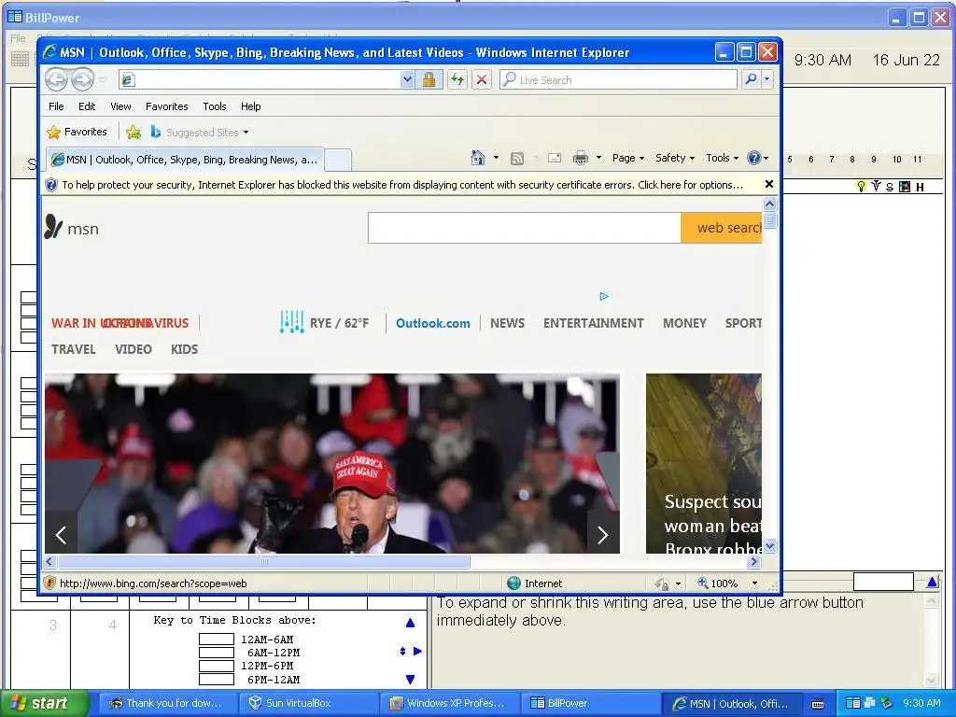956x717 pixels.
Task: Click the Refresh page icon
Action: pos(457,79)
